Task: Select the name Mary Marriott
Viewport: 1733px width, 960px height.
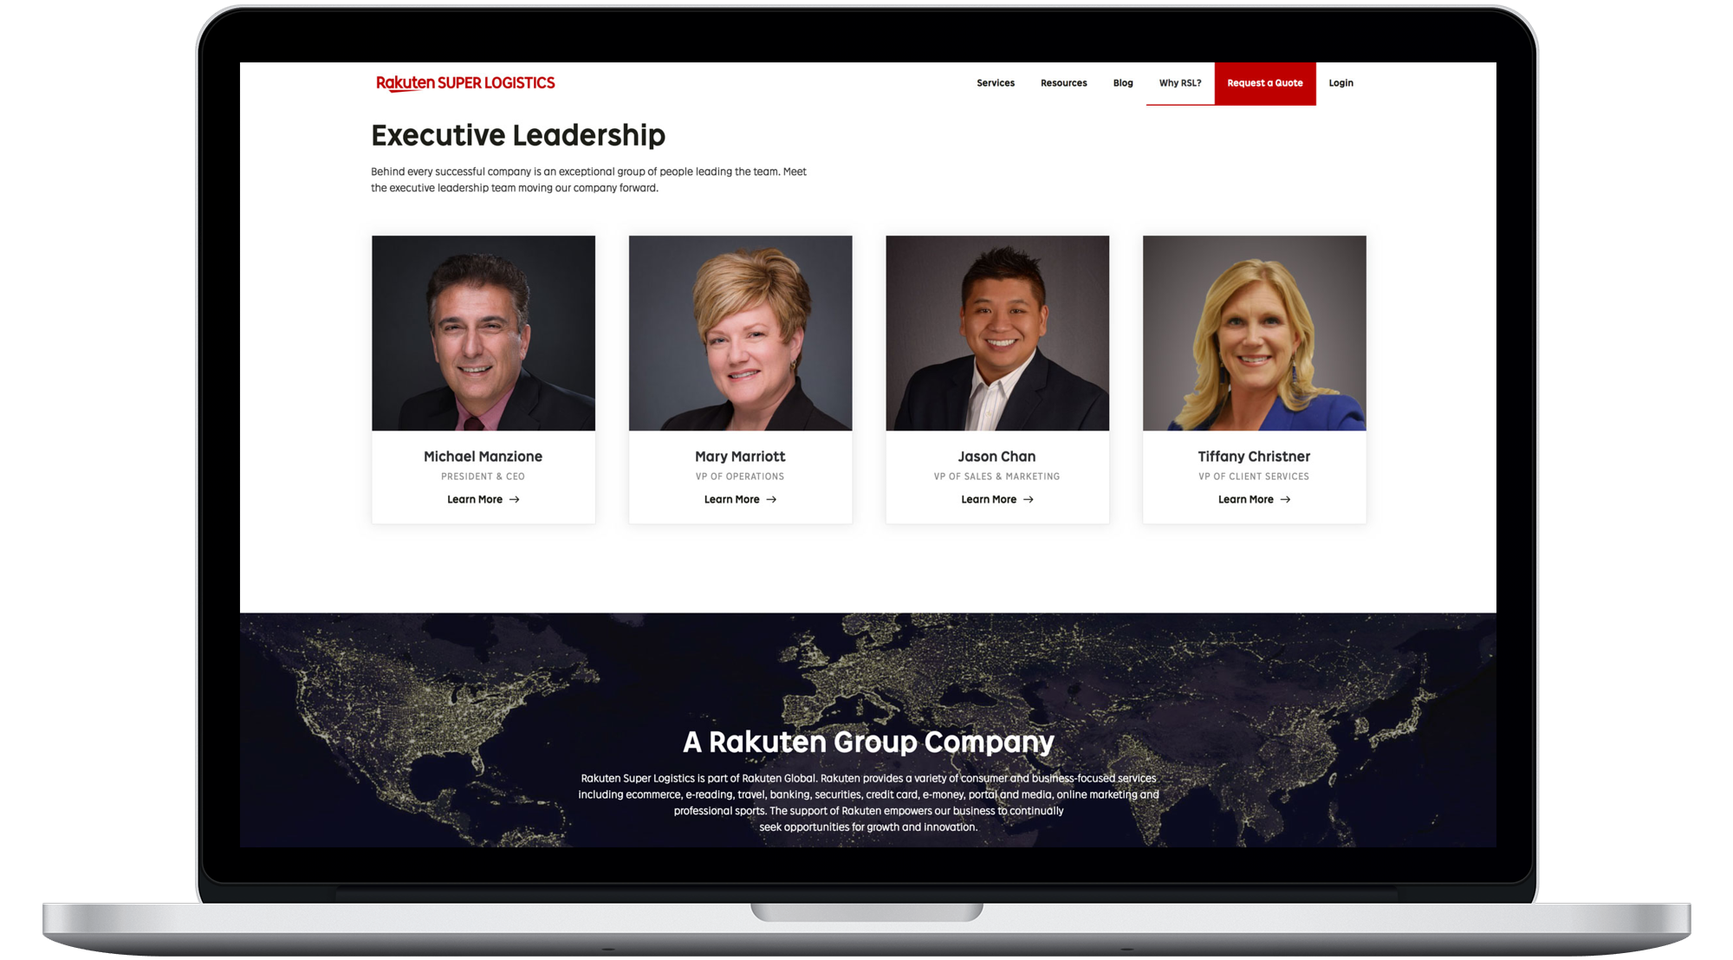Action: [x=740, y=457]
